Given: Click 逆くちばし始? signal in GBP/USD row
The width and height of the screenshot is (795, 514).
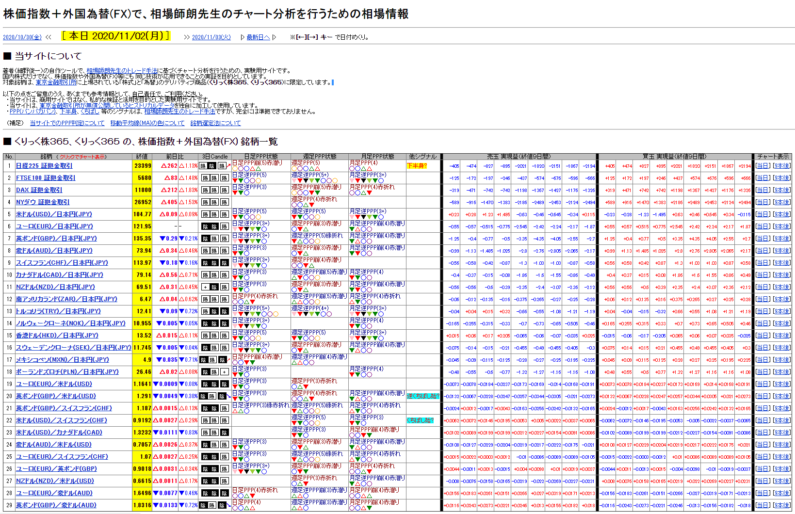Looking at the screenshot, I should (x=423, y=396).
